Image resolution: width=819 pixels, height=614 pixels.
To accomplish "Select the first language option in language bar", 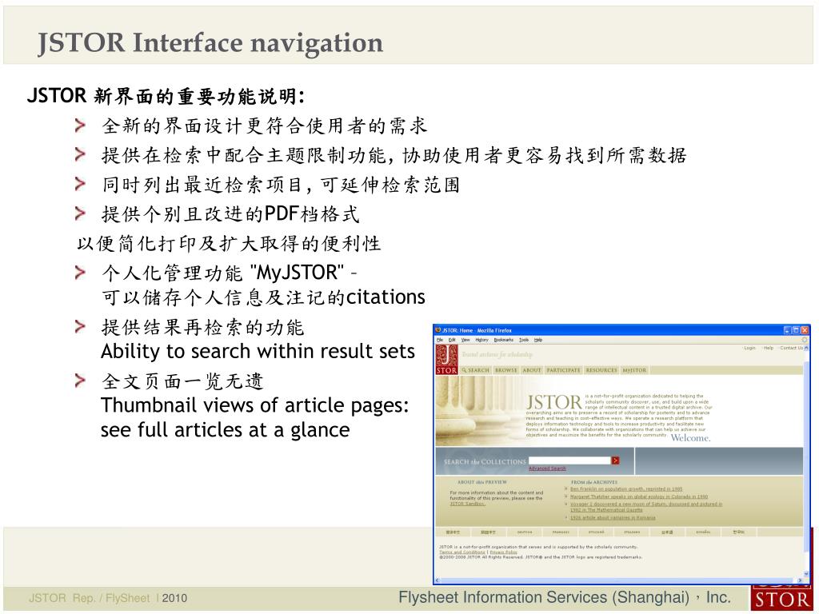I will 453,532.
